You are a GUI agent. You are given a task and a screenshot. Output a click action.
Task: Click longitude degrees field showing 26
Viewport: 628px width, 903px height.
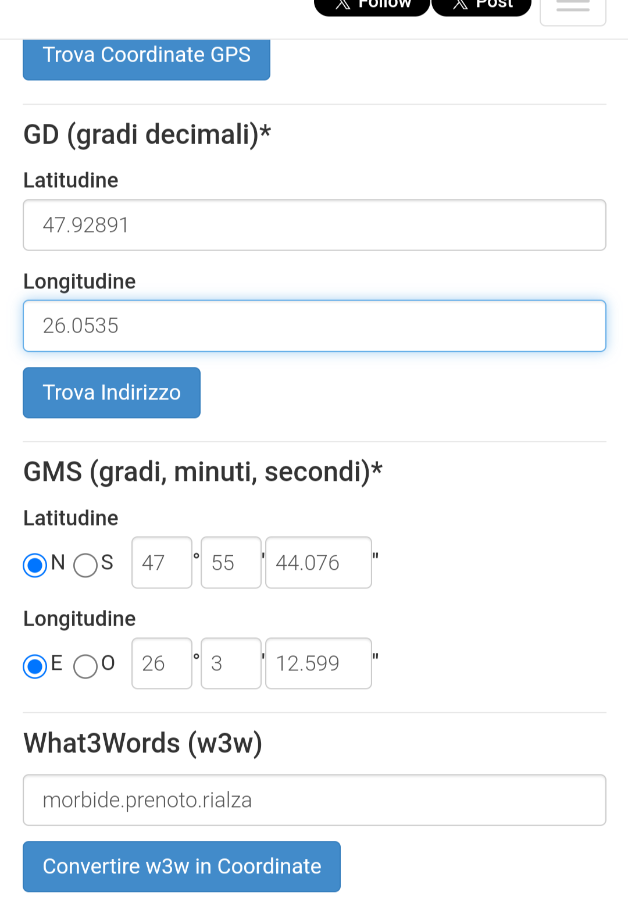coord(162,663)
